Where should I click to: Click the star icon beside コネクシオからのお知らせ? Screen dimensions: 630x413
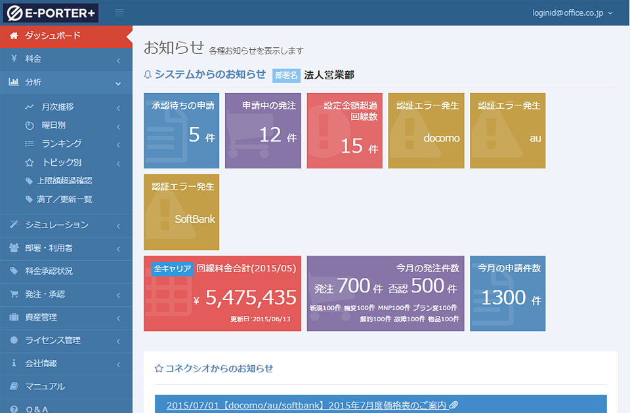click(x=159, y=368)
